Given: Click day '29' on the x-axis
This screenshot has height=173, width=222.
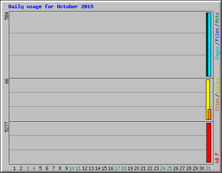Looking at the screenshot, I should tap(195, 168).
